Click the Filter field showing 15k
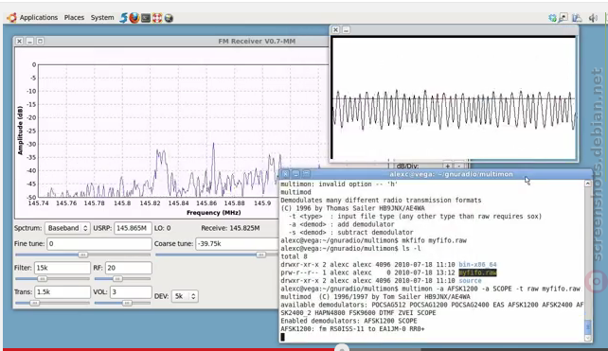The width and height of the screenshot is (608, 351). pyautogui.click(x=63, y=268)
